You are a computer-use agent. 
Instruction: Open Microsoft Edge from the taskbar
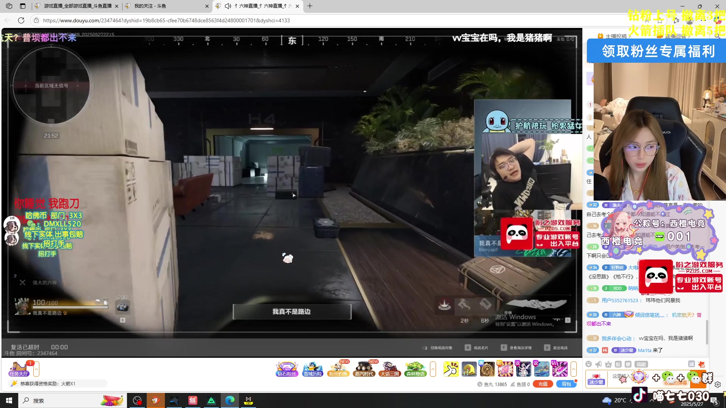(230, 400)
